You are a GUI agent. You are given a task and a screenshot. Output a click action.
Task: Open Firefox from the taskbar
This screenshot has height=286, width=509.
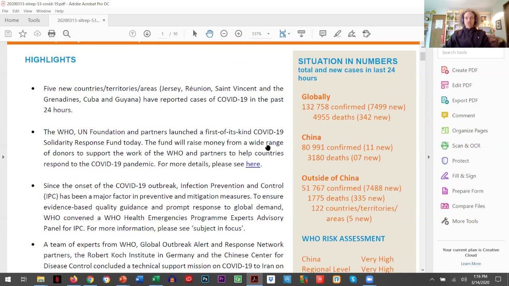tap(73, 279)
